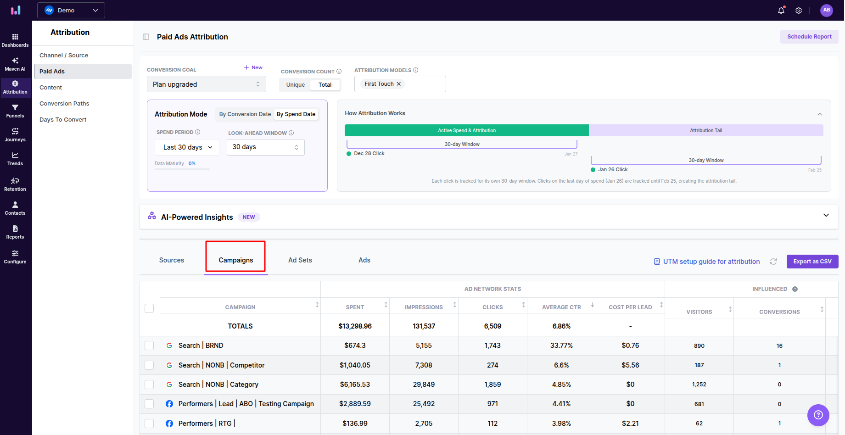Select all campaigns with header checkbox
Viewport: 845px width, 435px height.
(149, 308)
